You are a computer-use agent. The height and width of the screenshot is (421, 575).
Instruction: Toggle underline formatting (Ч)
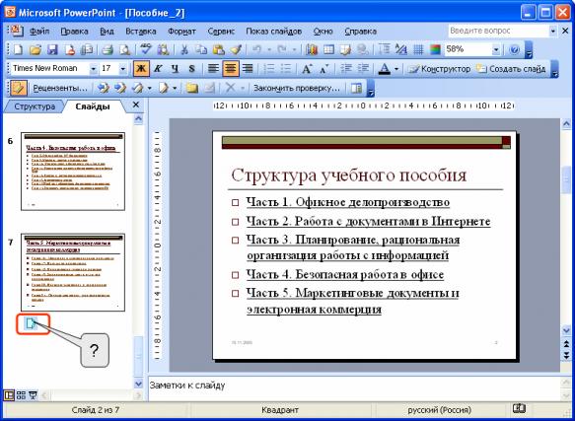click(176, 69)
